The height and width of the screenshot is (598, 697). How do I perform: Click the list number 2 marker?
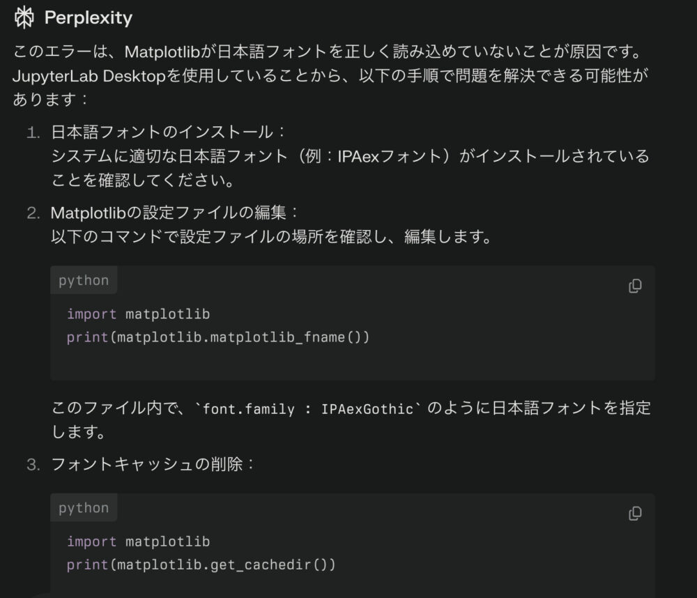point(33,213)
